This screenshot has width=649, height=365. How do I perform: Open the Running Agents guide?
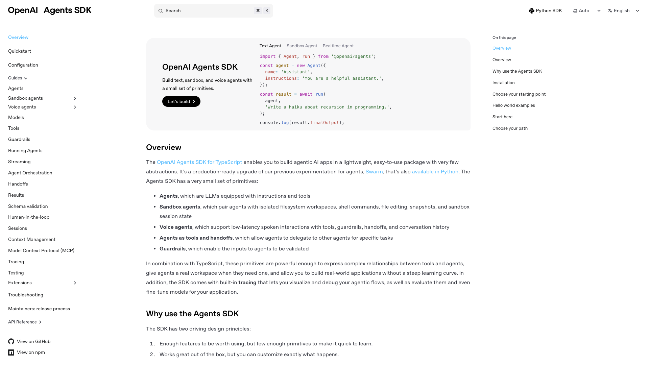(25, 151)
